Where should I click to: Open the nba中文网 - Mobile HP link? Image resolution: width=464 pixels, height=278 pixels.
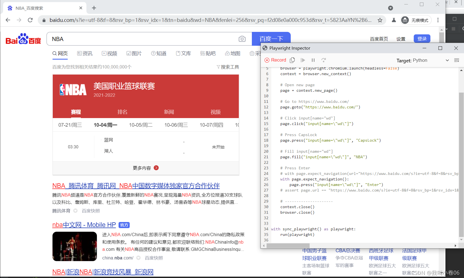click(x=84, y=225)
